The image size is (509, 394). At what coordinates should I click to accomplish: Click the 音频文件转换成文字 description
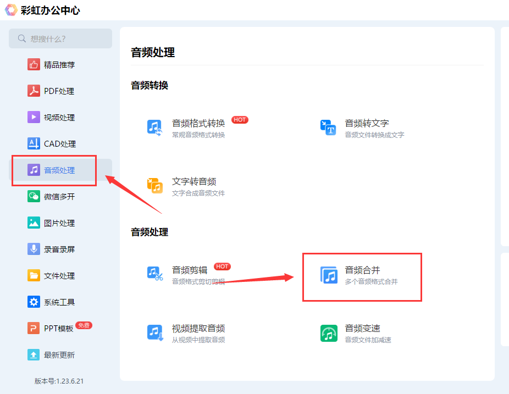tap(375, 135)
